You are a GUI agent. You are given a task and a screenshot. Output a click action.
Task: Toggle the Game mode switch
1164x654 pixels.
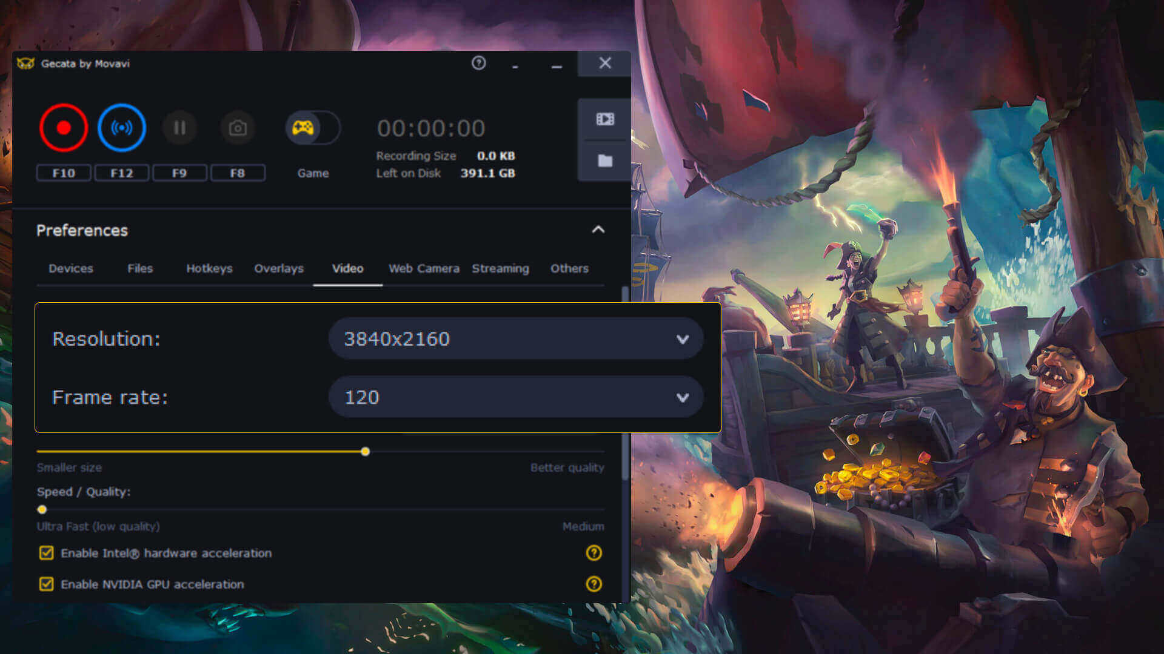tap(313, 128)
